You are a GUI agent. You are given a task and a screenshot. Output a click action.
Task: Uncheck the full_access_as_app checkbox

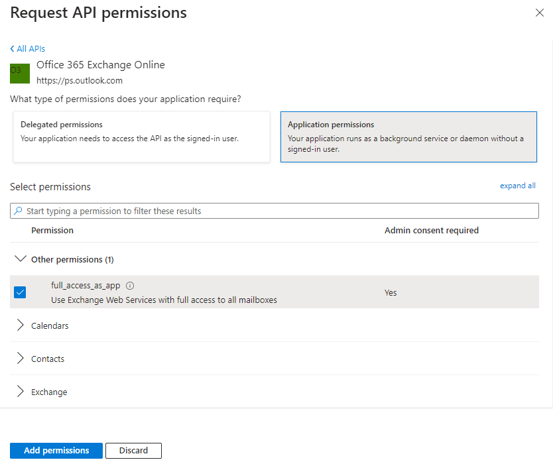pos(20,292)
